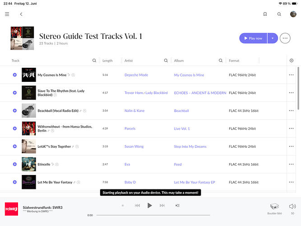Screen dimensions: 301x226
Task: Play the track My Cosmos Is Mine
Action: pyautogui.click(x=15, y=75)
